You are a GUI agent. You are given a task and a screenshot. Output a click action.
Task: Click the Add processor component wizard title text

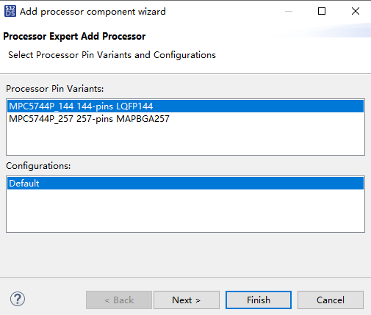tap(93, 12)
